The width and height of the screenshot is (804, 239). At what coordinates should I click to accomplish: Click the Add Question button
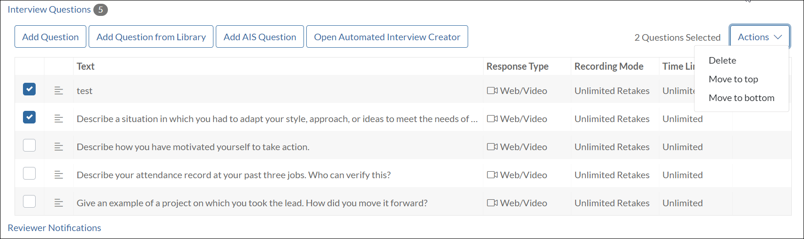pos(51,37)
